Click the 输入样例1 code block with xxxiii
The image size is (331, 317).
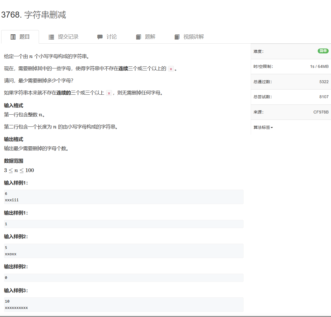click(124, 197)
